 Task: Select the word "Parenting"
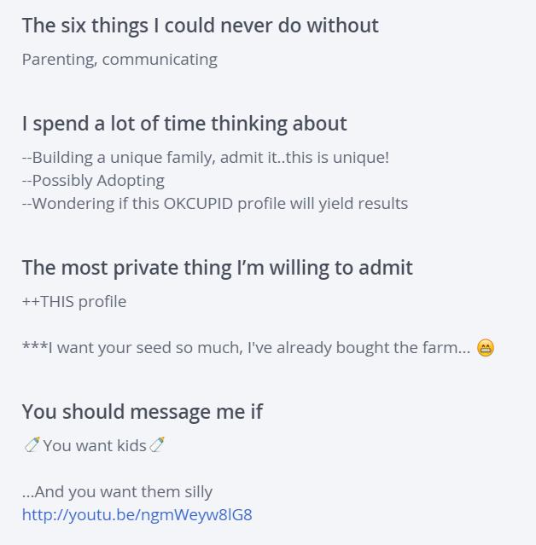(x=57, y=59)
